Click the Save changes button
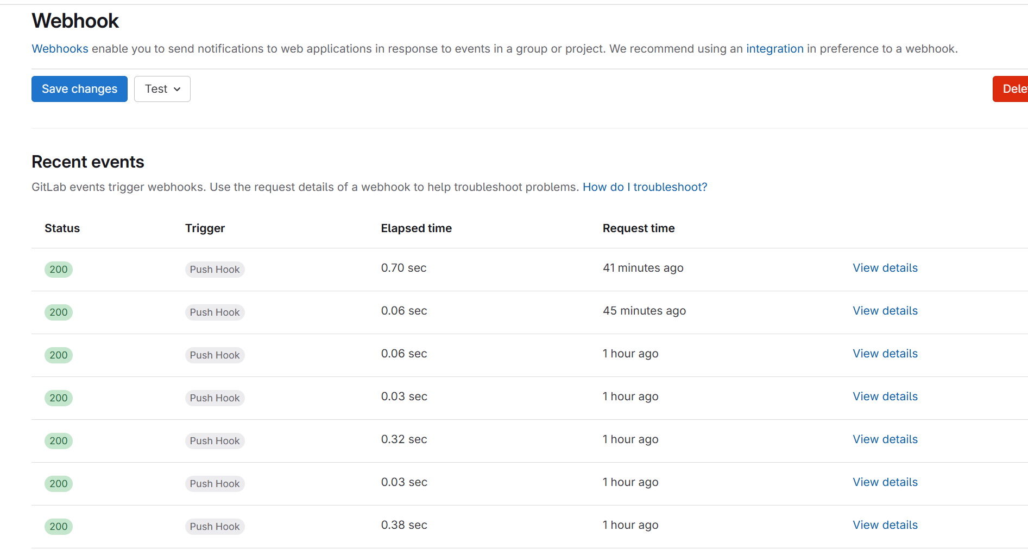Viewport: 1028px width, 550px height. [x=79, y=89]
